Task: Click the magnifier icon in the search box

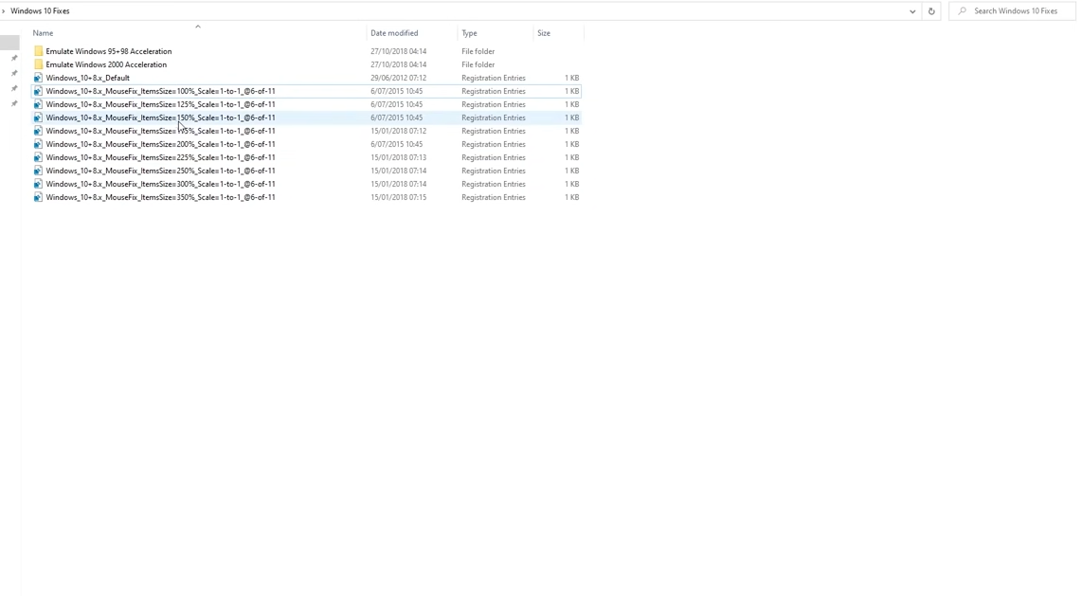Action: pyautogui.click(x=962, y=11)
